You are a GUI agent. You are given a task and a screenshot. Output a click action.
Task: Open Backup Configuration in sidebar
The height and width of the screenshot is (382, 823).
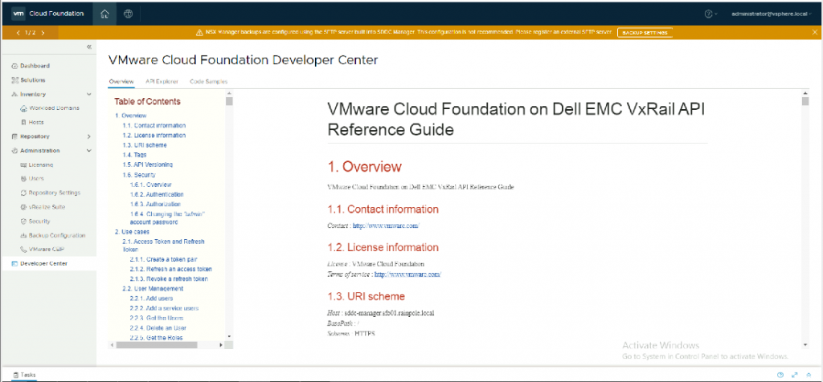(56, 235)
